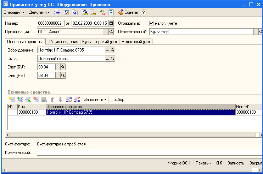Image resolution: width=263 pixels, height=174 pixels.
Task: Click the OK button
Action: tap(219, 163)
